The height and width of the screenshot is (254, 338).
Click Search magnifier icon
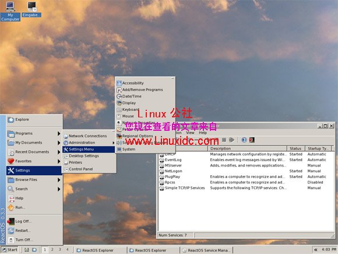point(10,189)
